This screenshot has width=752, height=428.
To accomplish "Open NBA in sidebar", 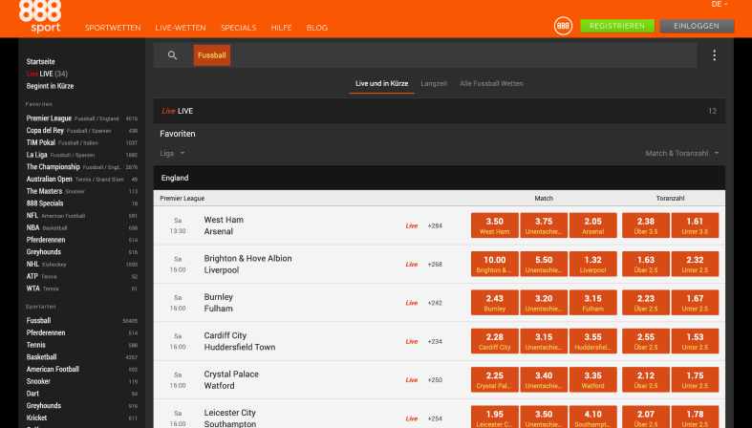I will coord(81,227).
